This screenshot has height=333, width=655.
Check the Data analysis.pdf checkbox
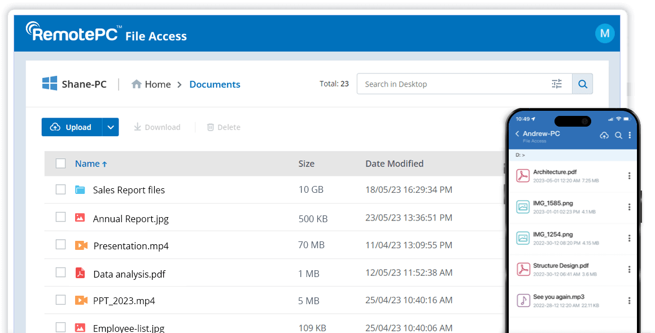coord(60,273)
